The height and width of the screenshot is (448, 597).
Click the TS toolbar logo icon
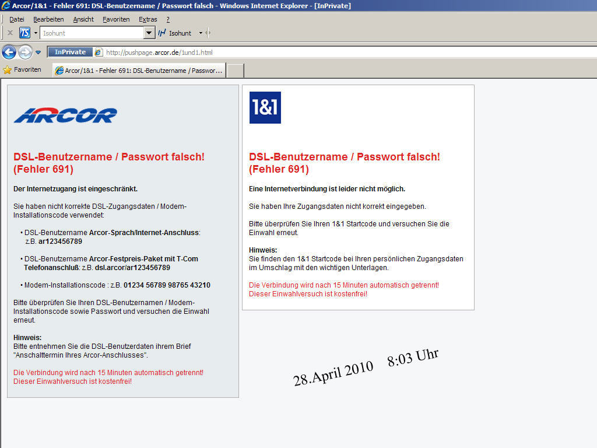(24, 33)
